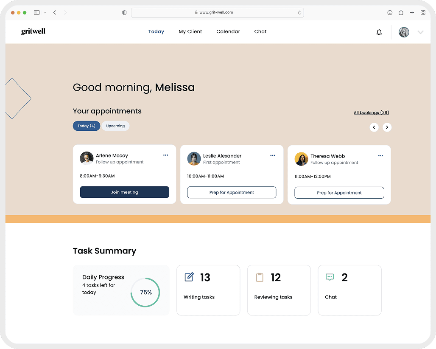The image size is (436, 349).
Task: Click the Reviewing tasks clipboard icon
Action: tap(260, 277)
